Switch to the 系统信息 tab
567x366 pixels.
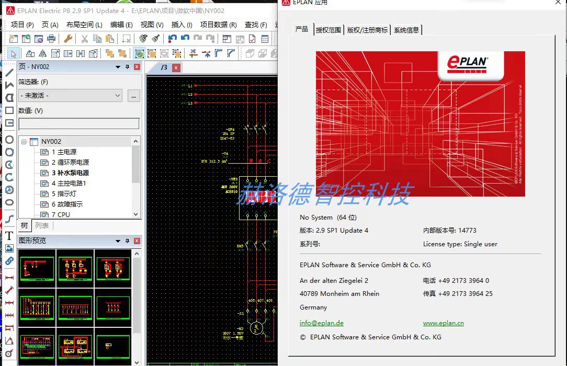pyautogui.click(x=406, y=30)
